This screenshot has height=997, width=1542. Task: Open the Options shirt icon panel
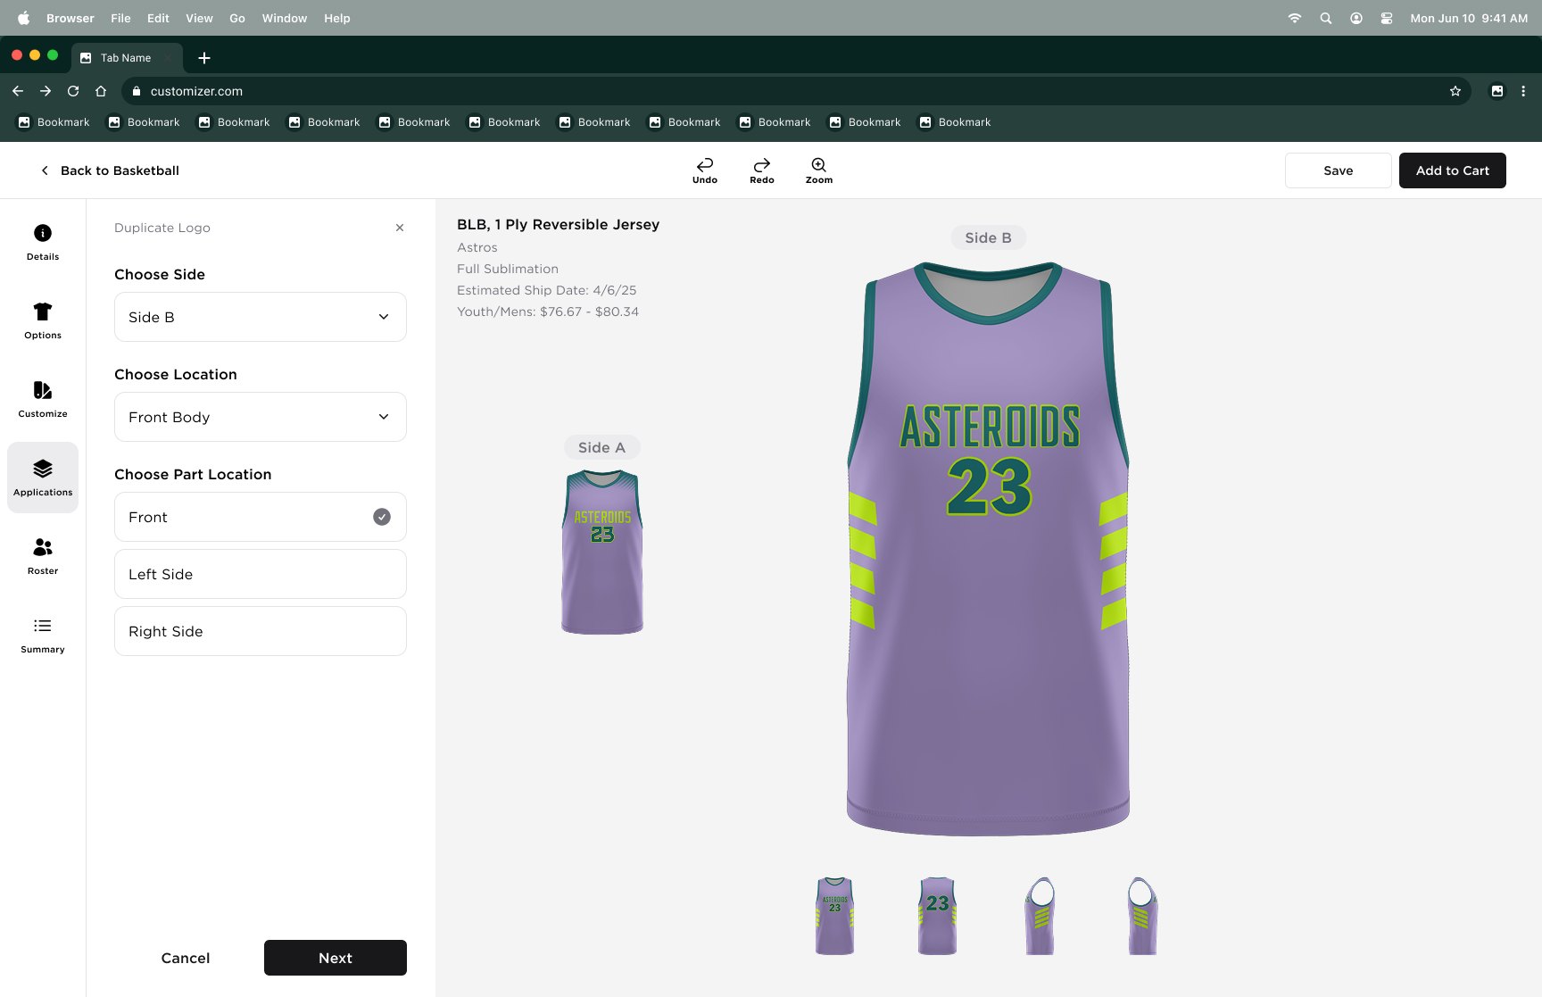(x=43, y=320)
